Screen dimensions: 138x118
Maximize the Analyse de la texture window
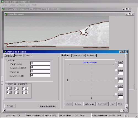click(x=123, y=52)
